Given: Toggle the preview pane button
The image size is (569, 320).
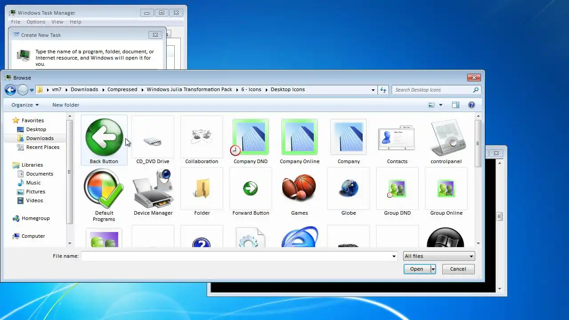Looking at the screenshot, I should (x=455, y=105).
